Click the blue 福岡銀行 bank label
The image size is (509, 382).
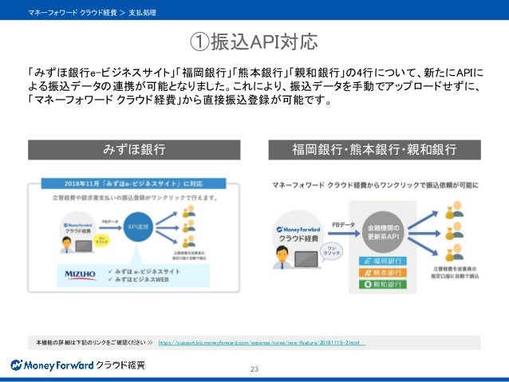[383, 261]
